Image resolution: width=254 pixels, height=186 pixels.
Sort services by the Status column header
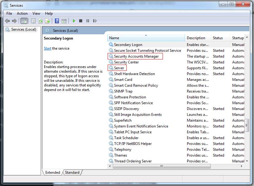tap(218, 38)
